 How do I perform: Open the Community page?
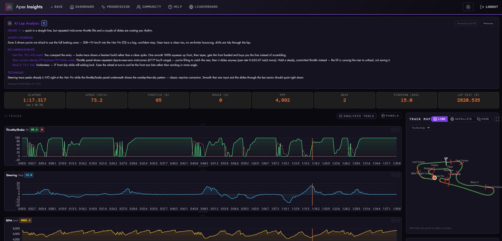149,7
